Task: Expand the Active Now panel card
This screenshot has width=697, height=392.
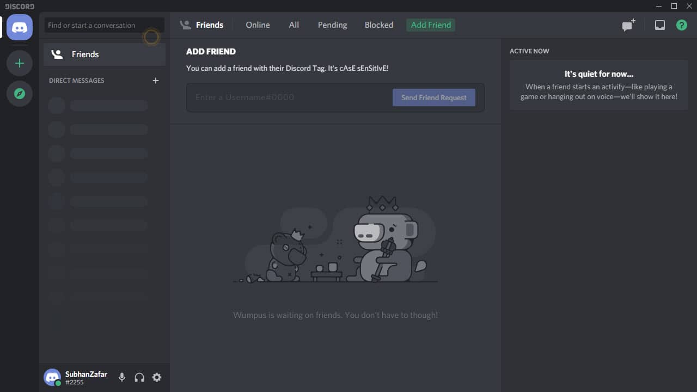Action: pyautogui.click(x=598, y=85)
